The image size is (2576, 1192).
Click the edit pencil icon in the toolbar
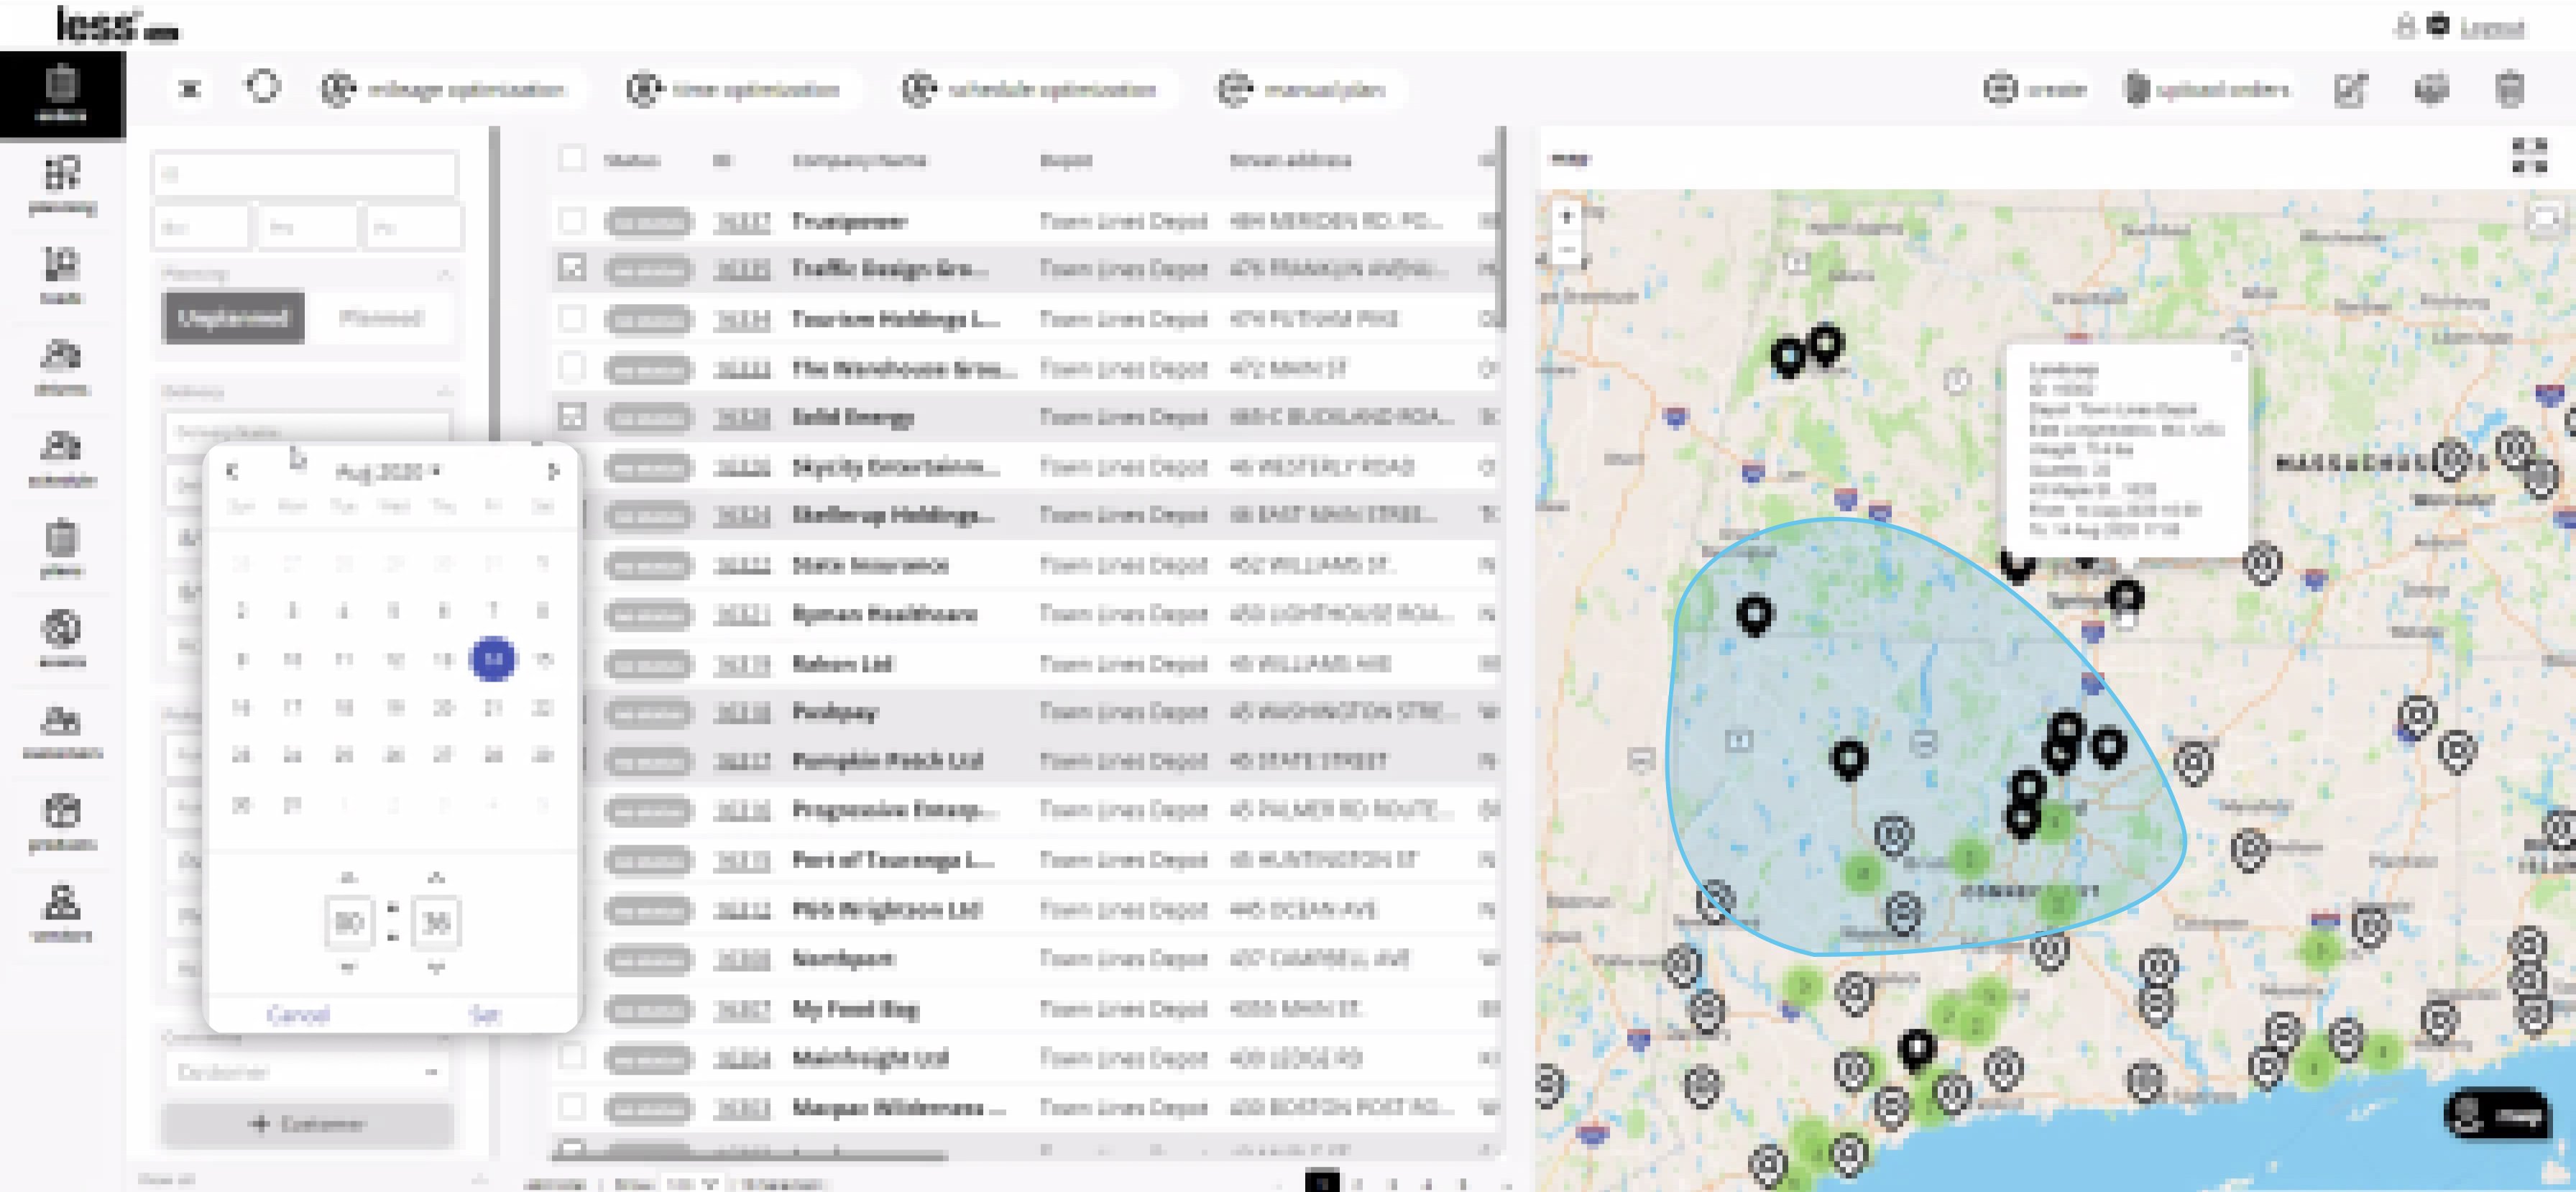[x=2350, y=90]
